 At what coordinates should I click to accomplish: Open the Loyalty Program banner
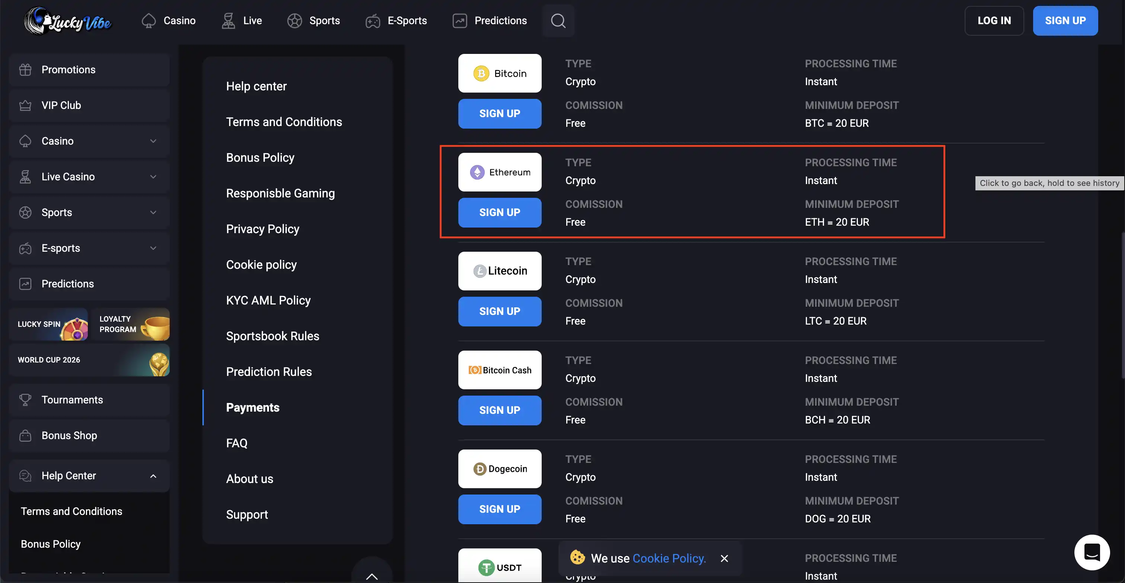130,324
